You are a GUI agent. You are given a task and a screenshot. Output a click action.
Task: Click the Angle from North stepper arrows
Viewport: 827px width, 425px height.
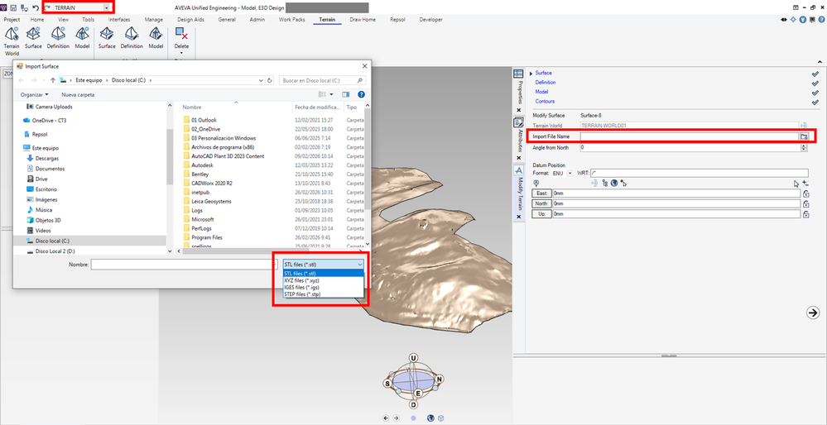(x=804, y=147)
